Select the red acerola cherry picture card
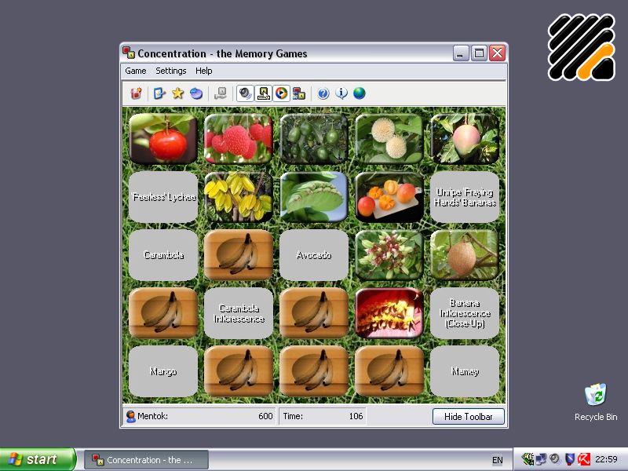 163,139
